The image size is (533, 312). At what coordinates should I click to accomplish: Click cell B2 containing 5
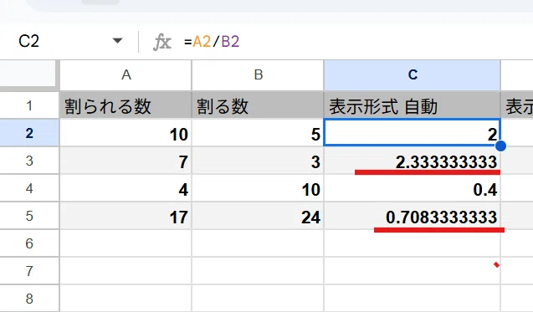click(258, 133)
